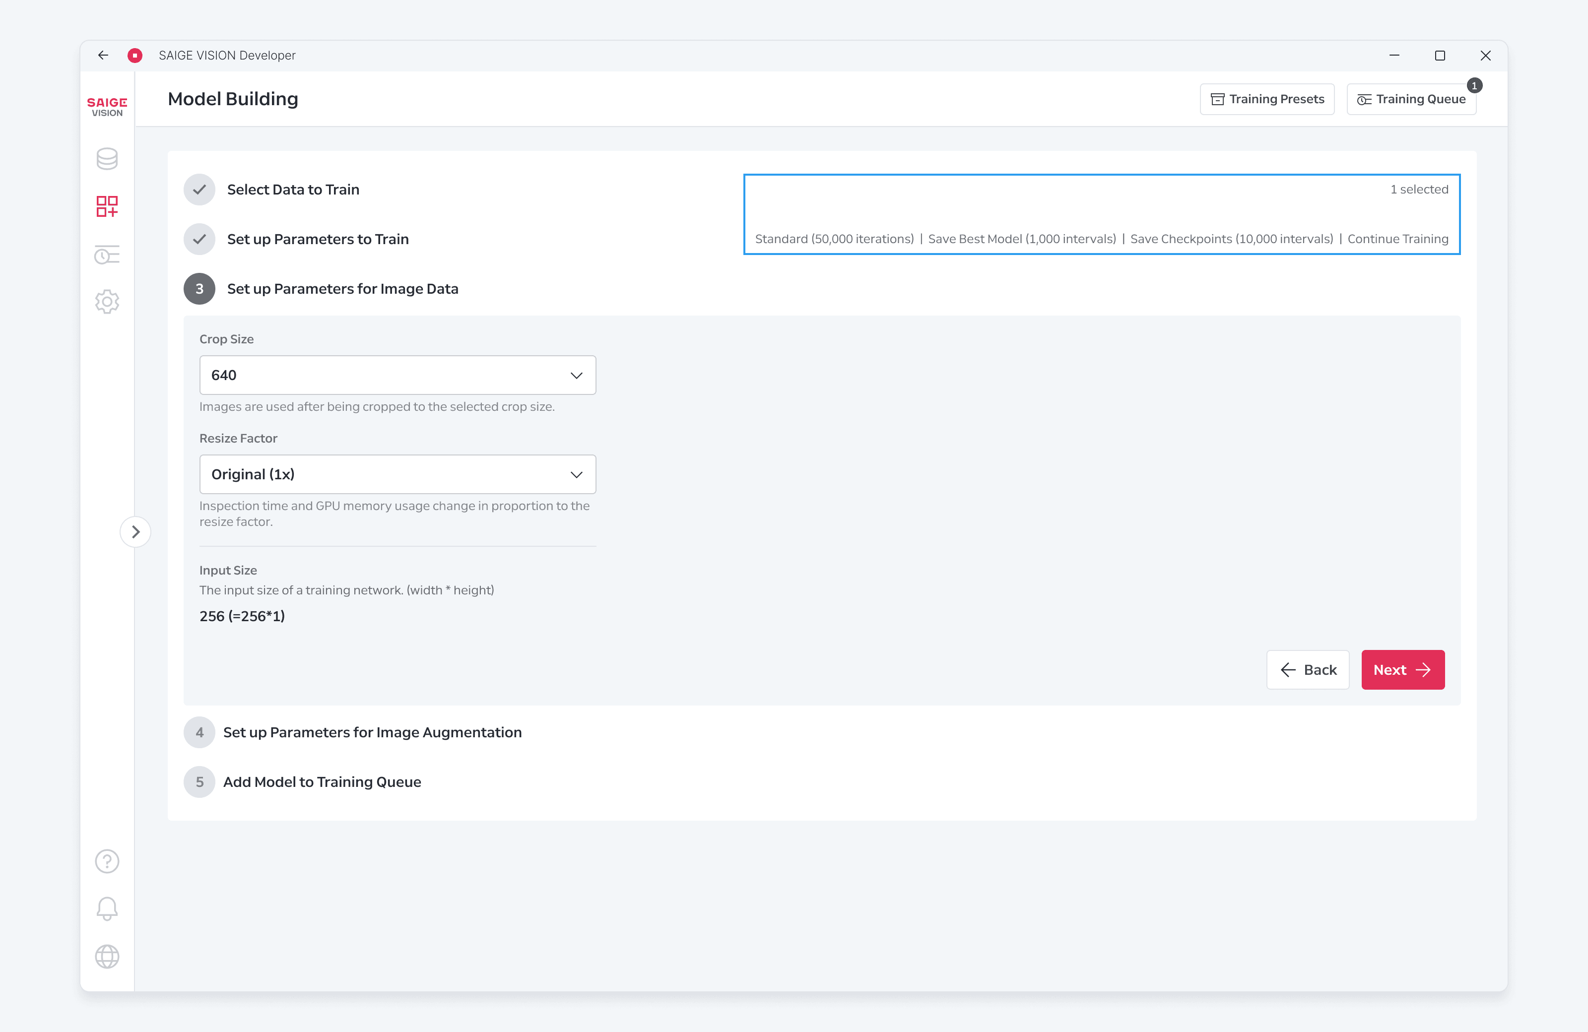Viewport: 1588px width, 1032px height.
Task: Open the dataset database icon in sidebar
Action: (107, 159)
